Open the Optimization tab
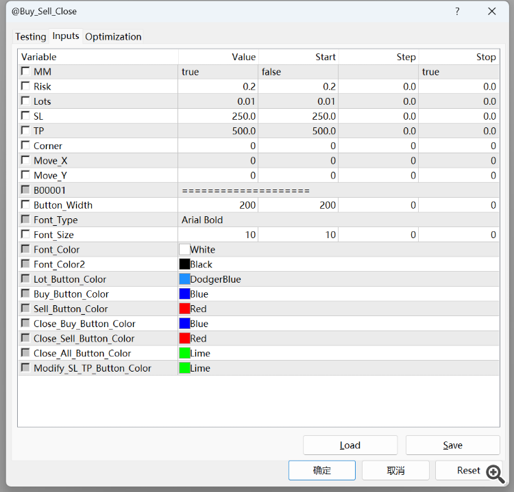The width and height of the screenshot is (514, 492). click(113, 37)
